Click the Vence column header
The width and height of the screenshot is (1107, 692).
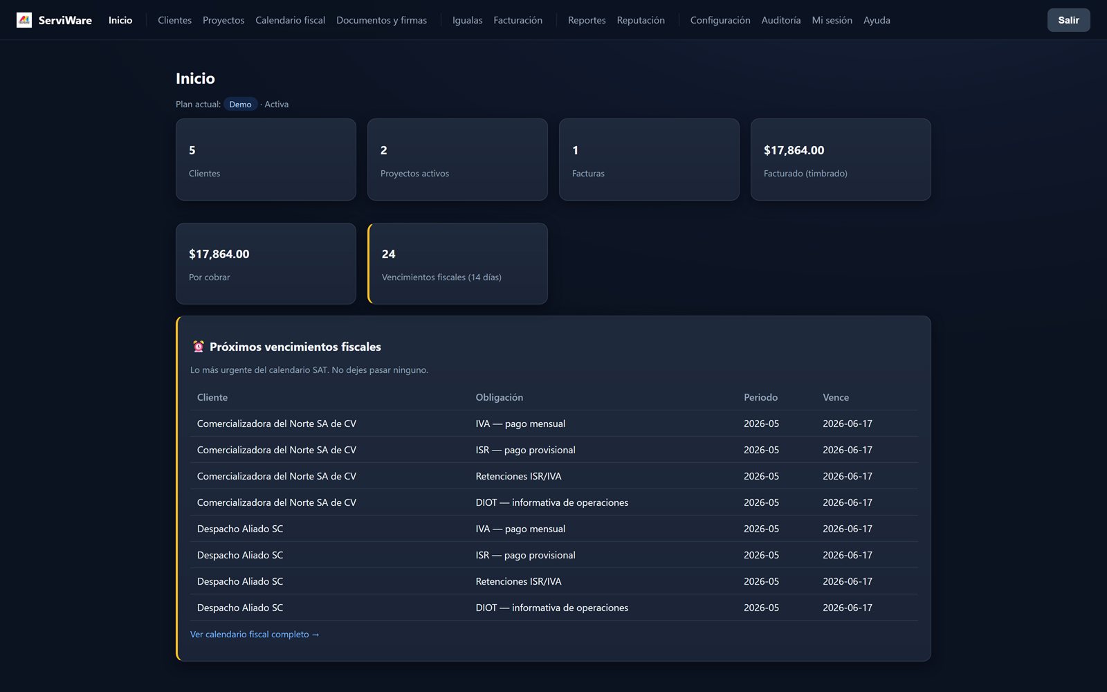pos(836,397)
